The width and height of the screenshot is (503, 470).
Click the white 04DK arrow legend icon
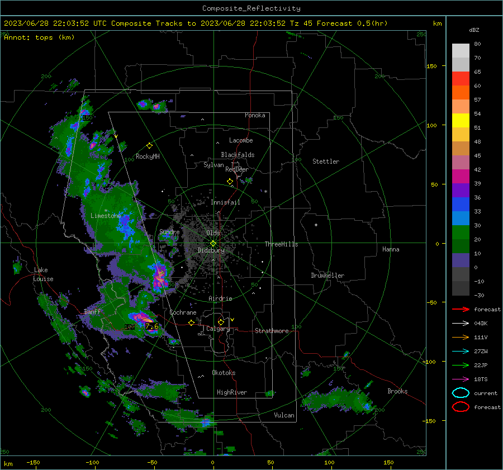[x=461, y=324]
